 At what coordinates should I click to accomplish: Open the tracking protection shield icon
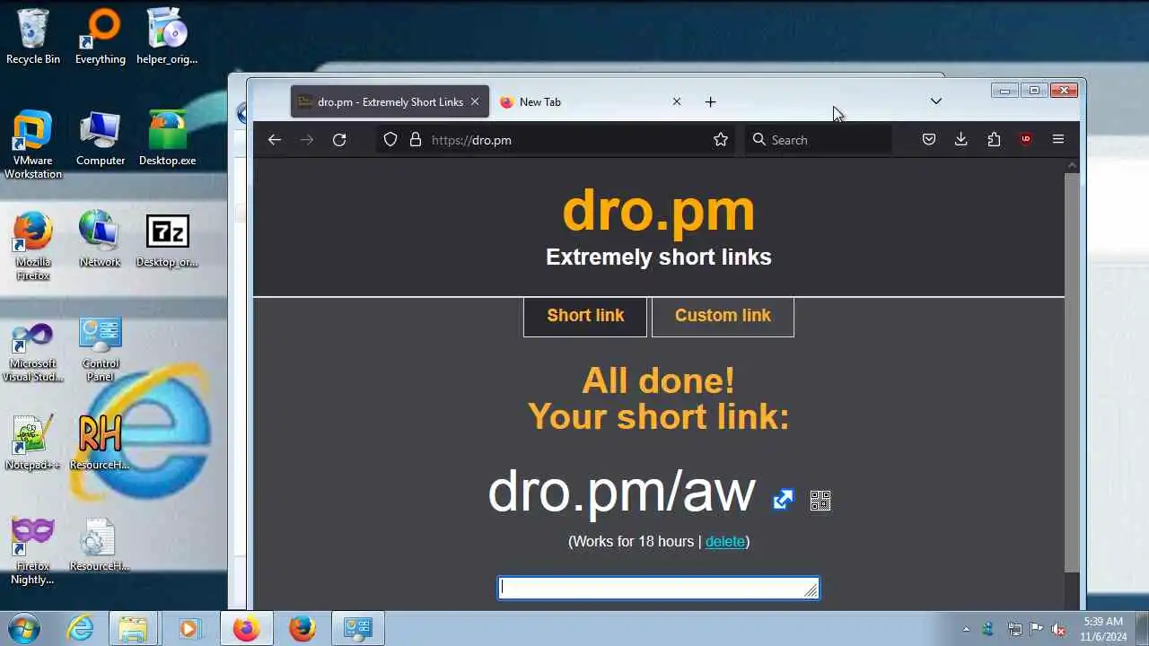pyautogui.click(x=390, y=140)
